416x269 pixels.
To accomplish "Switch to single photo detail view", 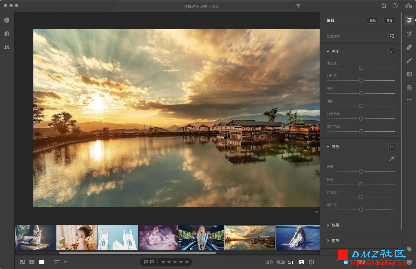I will pyautogui.click(x=42, y=262).
